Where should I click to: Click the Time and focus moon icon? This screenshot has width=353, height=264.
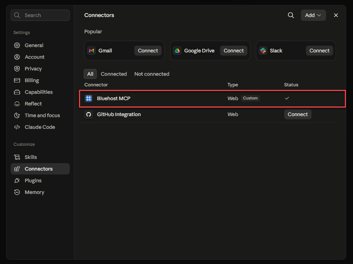click(17, 115)
